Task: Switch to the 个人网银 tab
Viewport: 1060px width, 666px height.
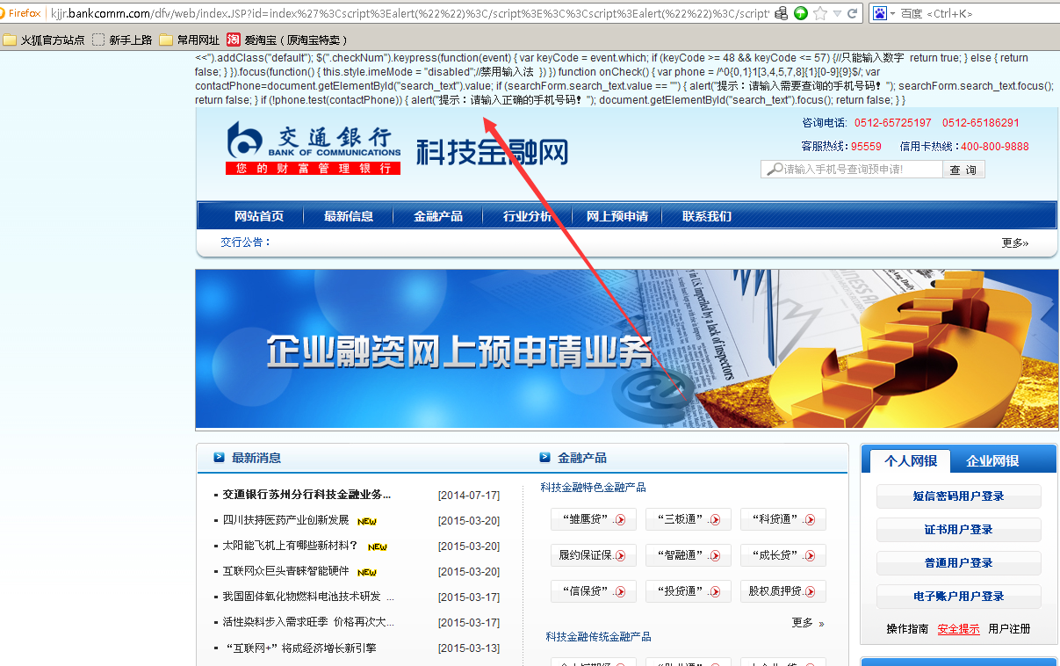Action: pos(911,460)
